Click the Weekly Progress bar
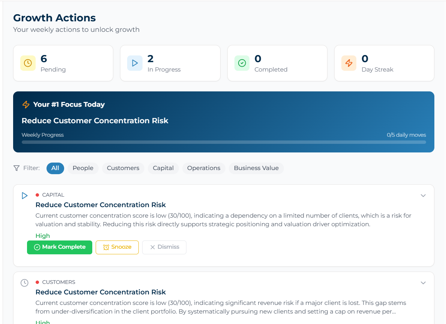 tap(224, 142)
